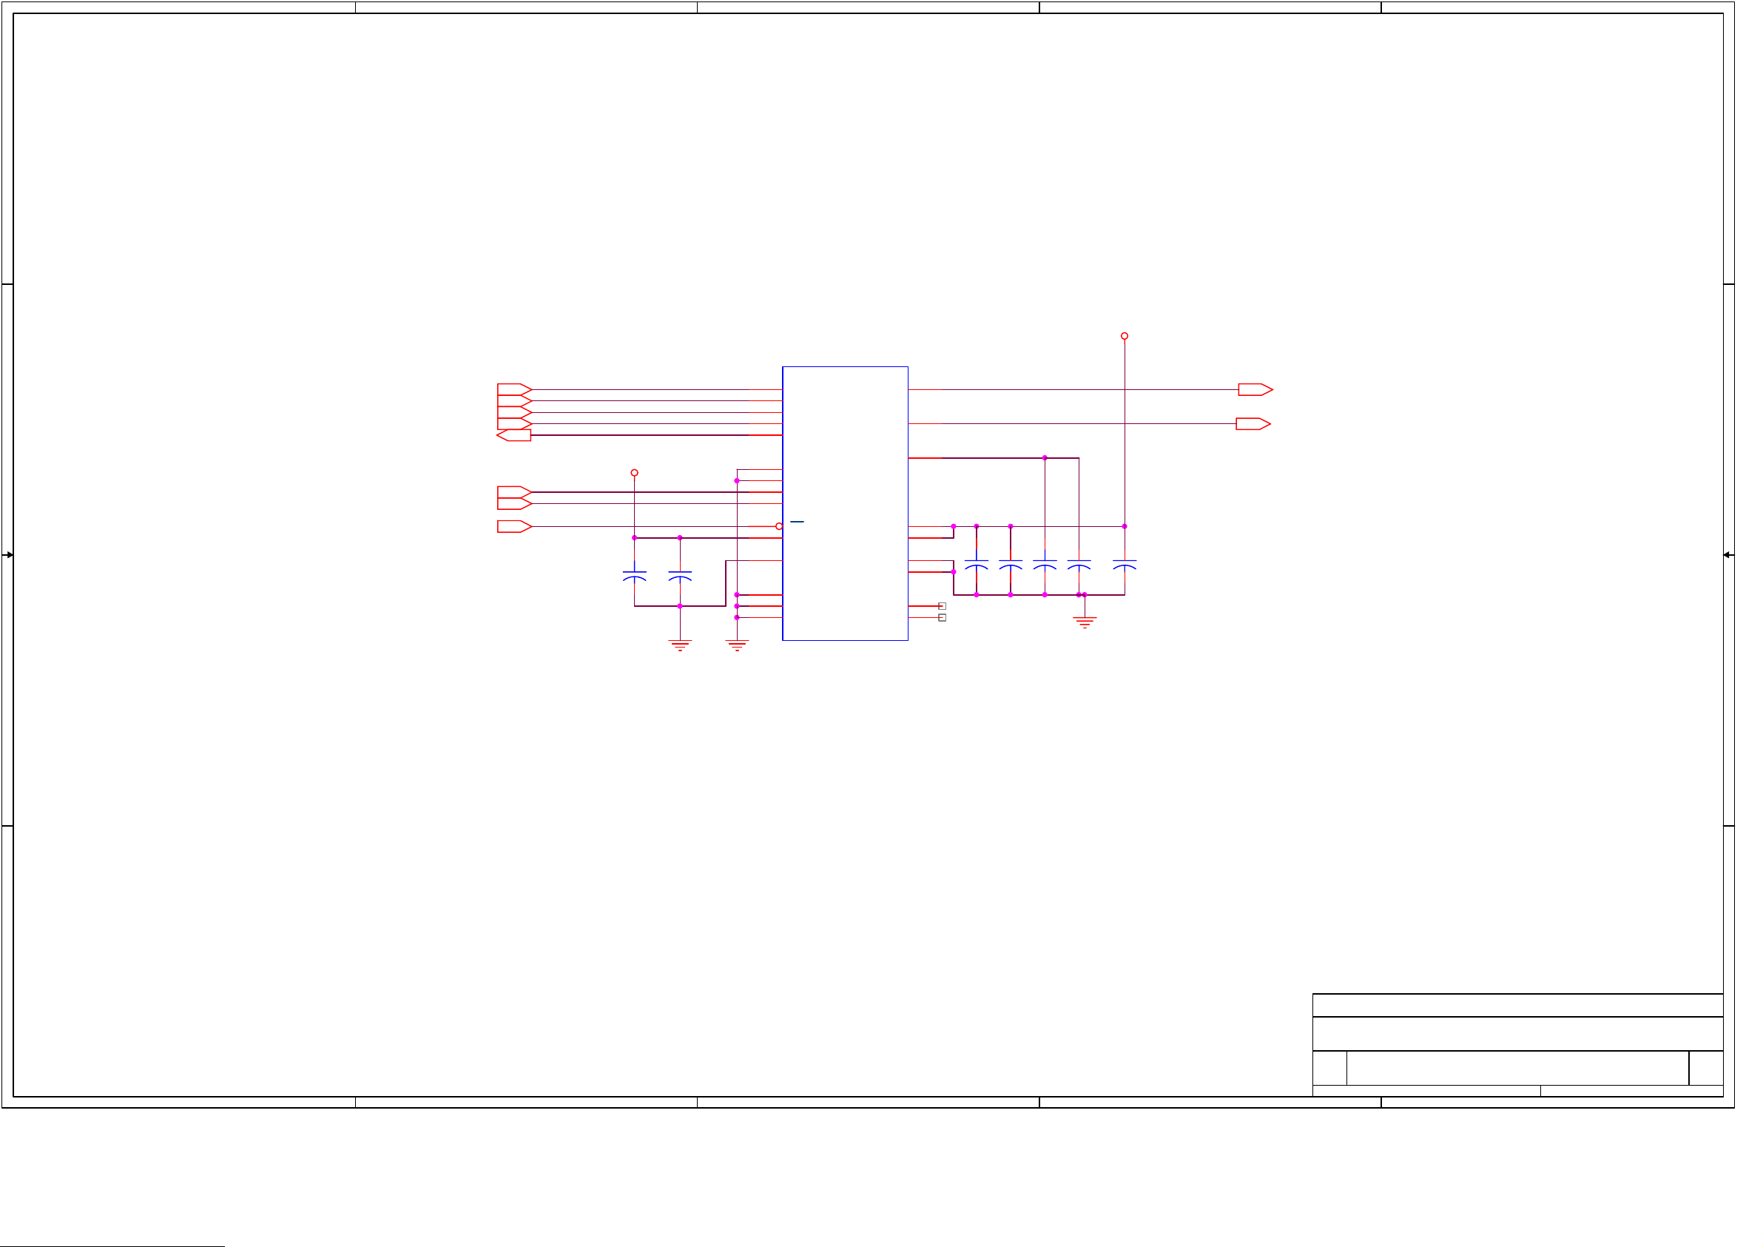The height and width of the screenshot is (1247, 1763).
Task: Click the topmost left input port connector
Action: click(x=513, y=389)
